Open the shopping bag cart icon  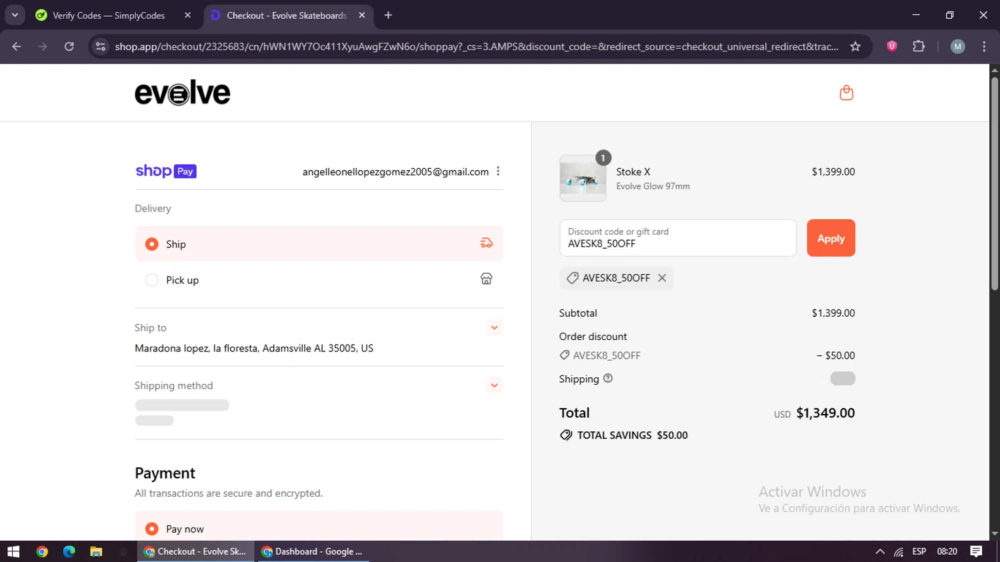(x=846, y=93)
